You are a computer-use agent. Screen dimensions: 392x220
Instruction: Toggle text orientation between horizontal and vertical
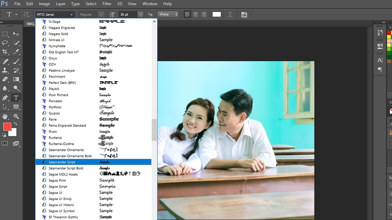click(26, 14)
